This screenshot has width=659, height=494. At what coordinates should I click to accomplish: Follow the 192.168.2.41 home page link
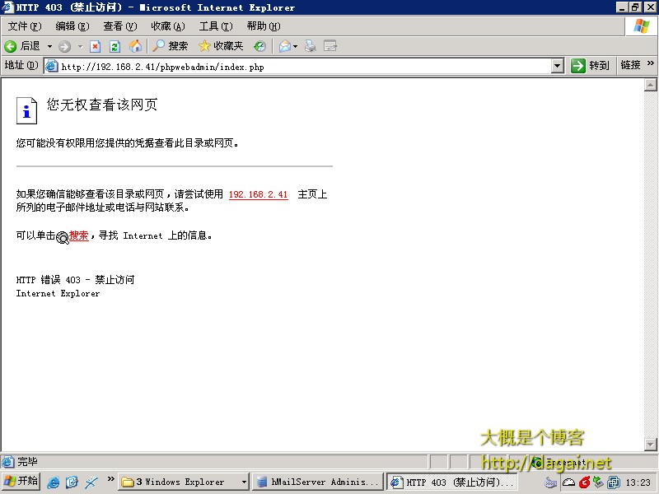(258, 194)
